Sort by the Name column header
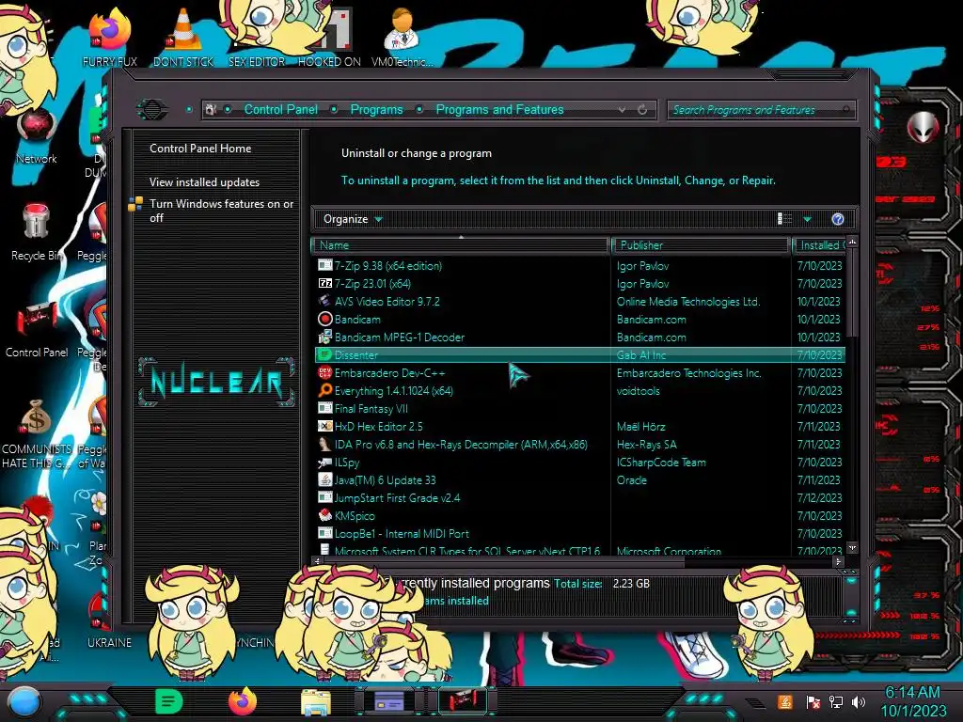Viewport: 963px width, 722px height. point(461,245)
